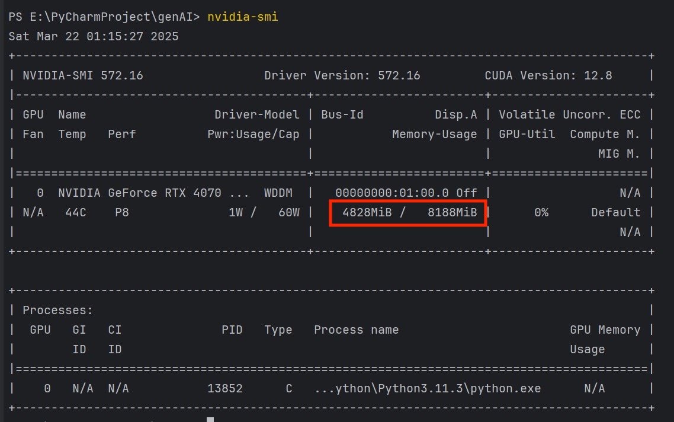This screenshot has width=674, height=422.
Task: Click the red-boxed 4828MiB / 8188MiB memory value
Action: [409, 212]
